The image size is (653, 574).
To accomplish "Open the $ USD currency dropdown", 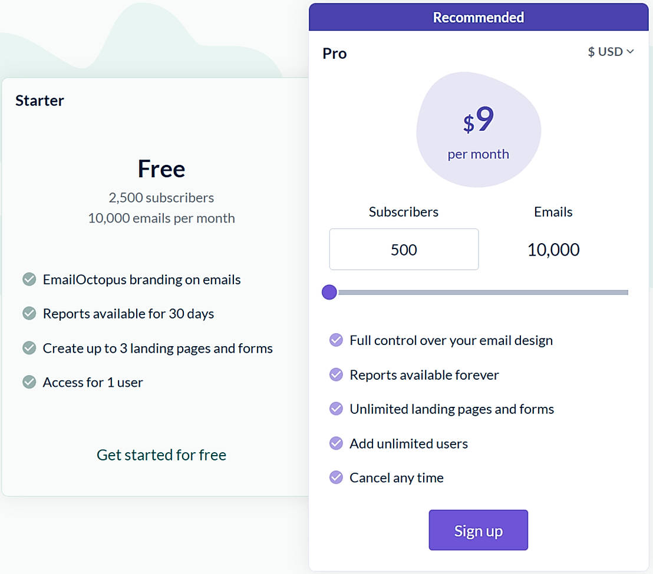I will pyautogui.click(x=611, y=52).
